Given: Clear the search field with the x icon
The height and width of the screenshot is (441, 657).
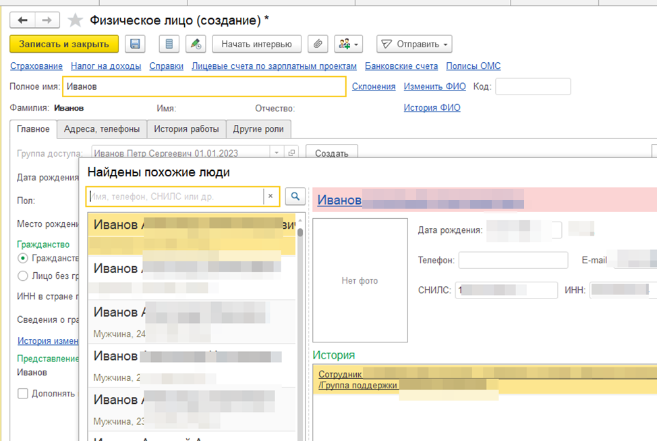Looking at the screenshot, I should (270, 196).
